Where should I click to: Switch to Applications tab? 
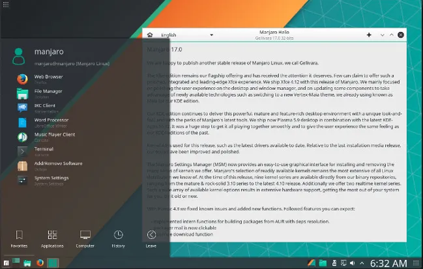52,239
